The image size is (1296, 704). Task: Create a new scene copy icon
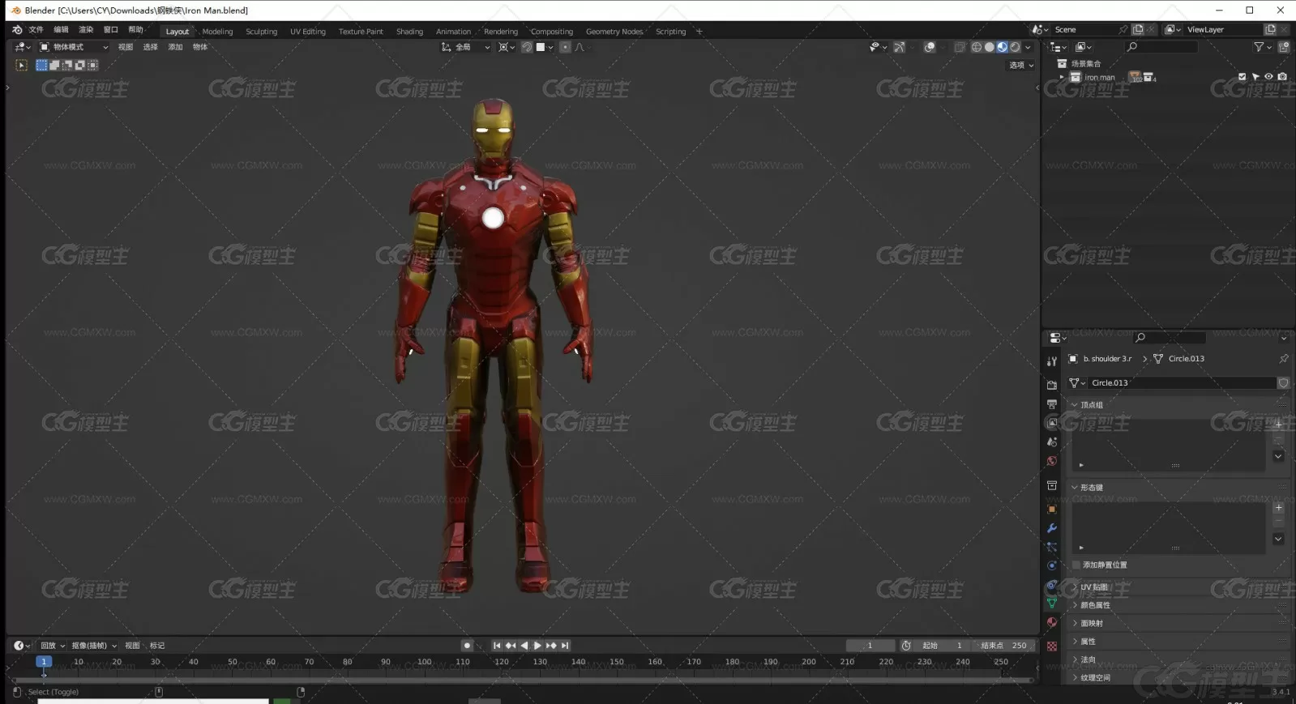[1138, 29]
